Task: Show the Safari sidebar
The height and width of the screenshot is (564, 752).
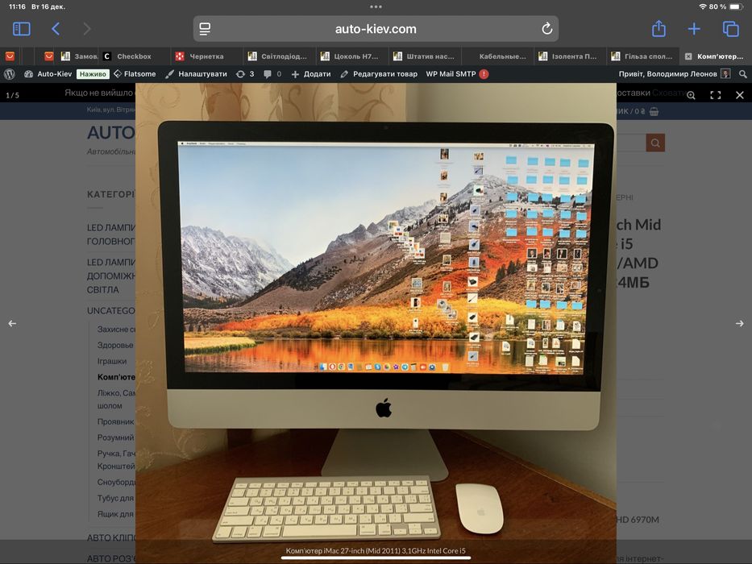Action: point(21,29)
